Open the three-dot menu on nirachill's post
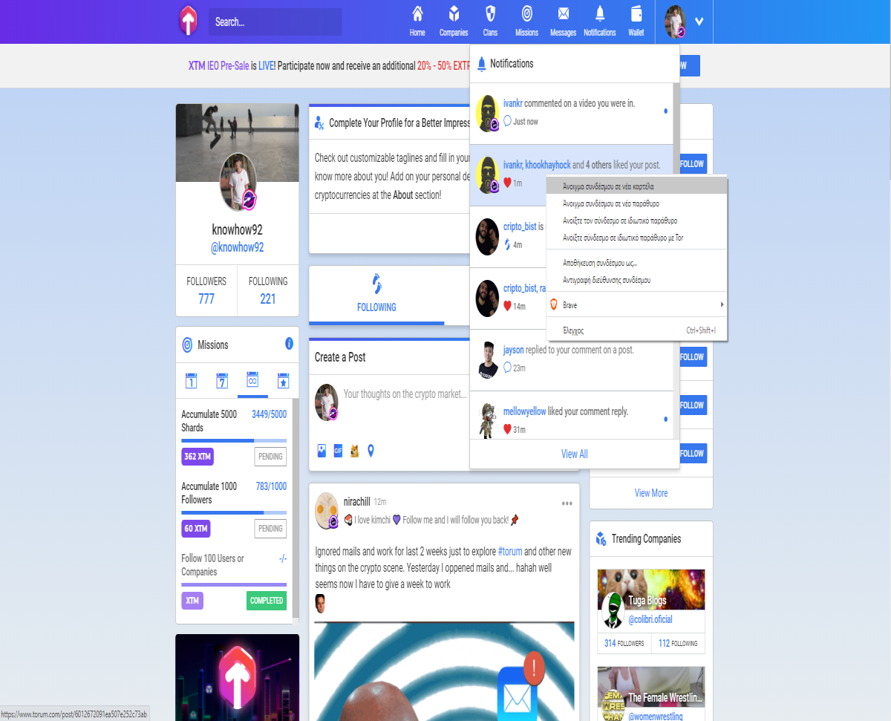Viewport: 891px width, 721px height. pyautogui.click(x=567, y=503)
